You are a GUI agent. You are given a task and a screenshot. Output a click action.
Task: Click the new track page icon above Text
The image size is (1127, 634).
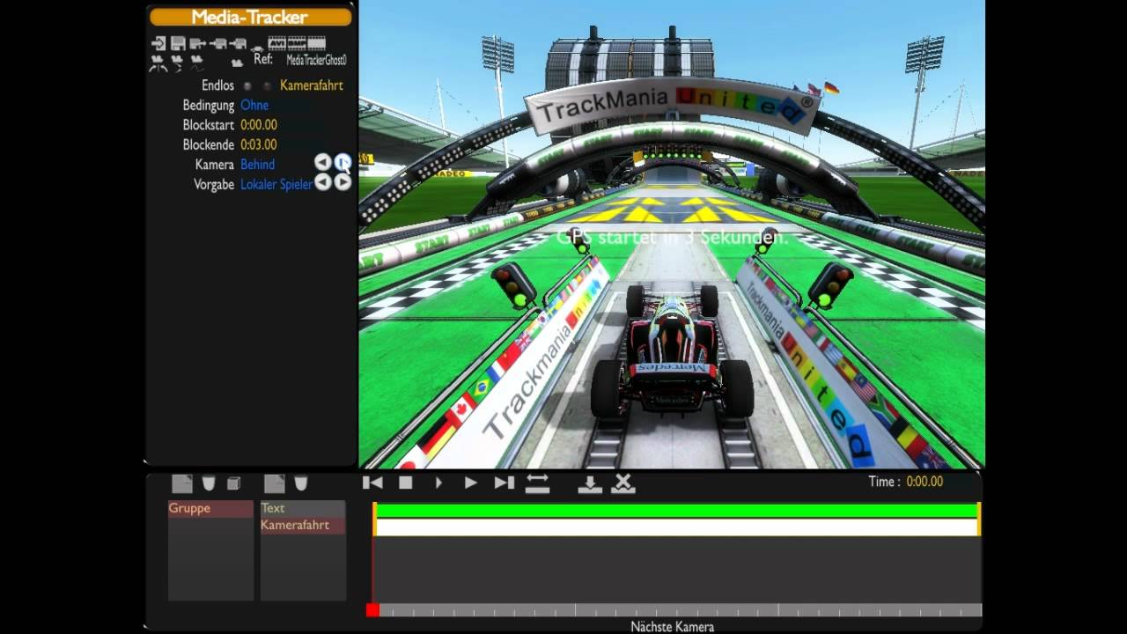tap(275, 483)
